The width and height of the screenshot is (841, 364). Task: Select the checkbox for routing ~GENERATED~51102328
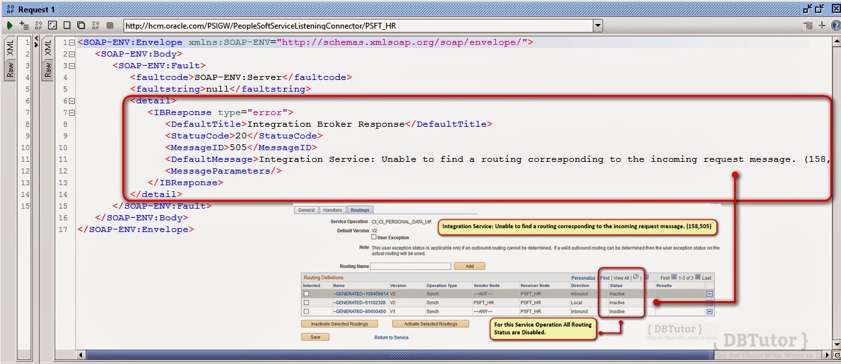[x=307, y=303]
